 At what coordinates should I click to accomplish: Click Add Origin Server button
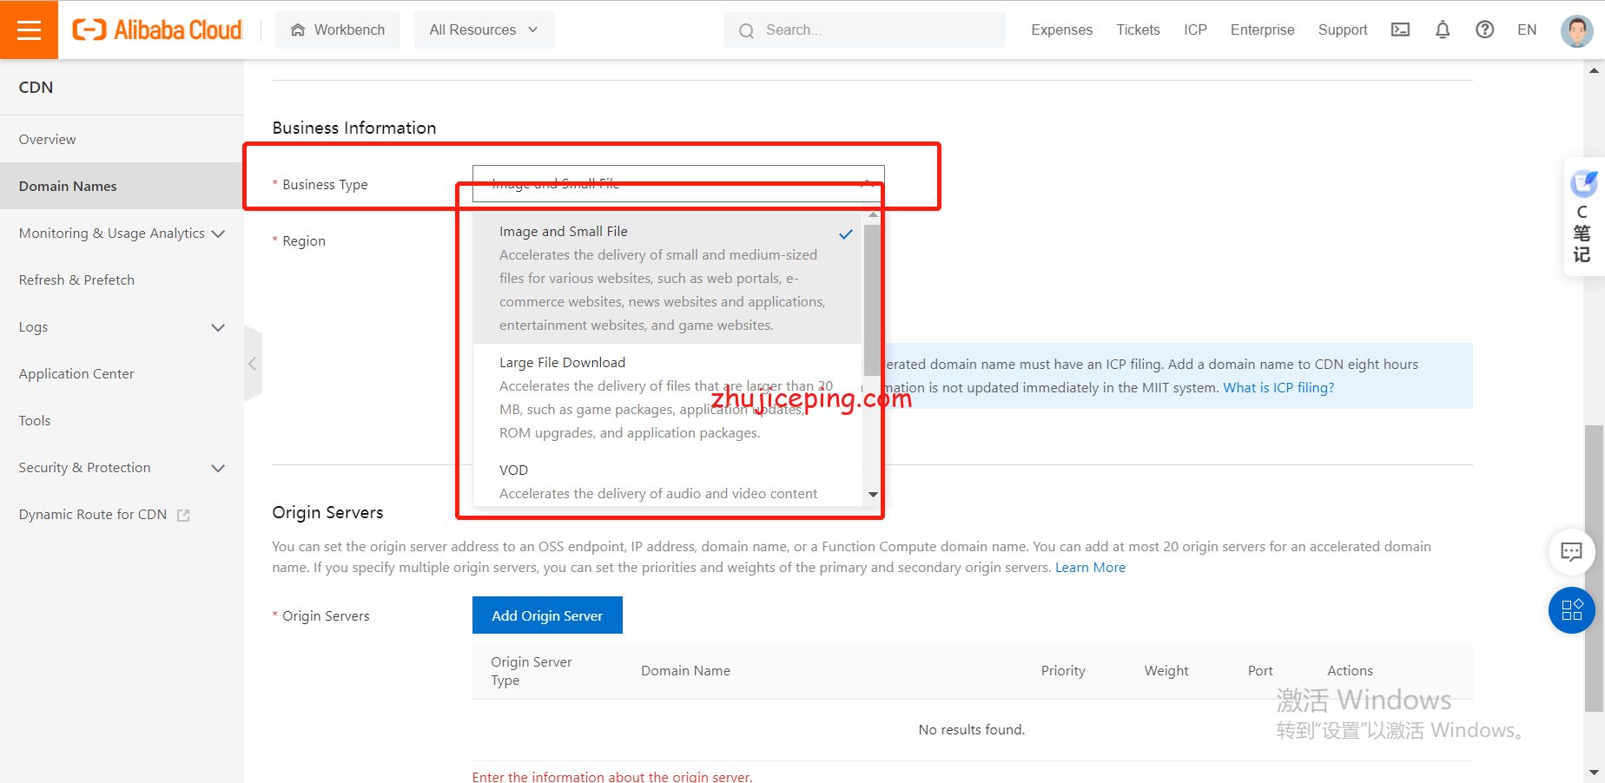tap(547, 615)
